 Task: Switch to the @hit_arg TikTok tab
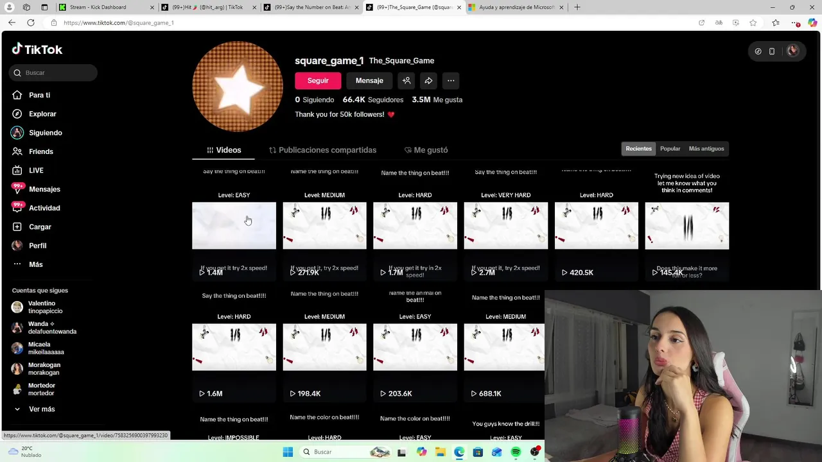[209, 7]
